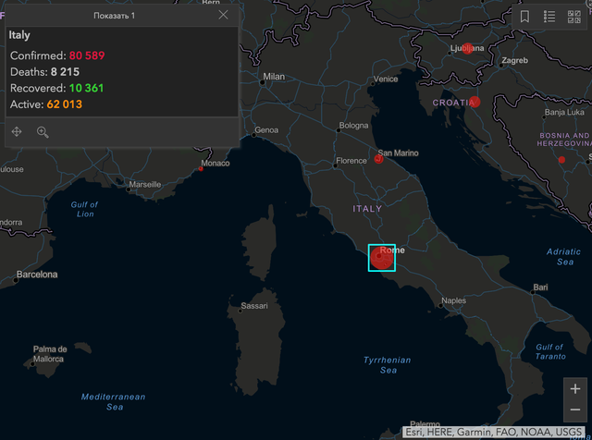Click the Esri attribution text
This screenshot has height=440, width=592.
(496, 432)
